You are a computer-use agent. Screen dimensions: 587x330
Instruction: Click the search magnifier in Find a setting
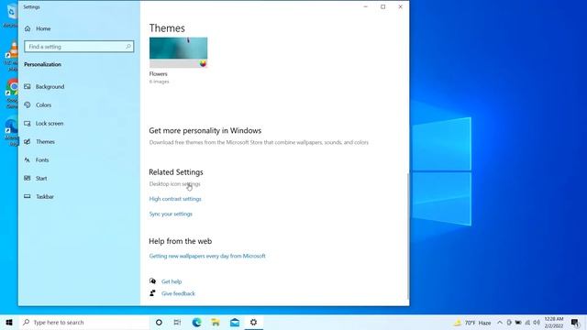tap(128, 47)
